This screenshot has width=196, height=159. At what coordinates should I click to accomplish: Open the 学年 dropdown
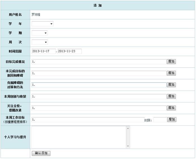42,24
